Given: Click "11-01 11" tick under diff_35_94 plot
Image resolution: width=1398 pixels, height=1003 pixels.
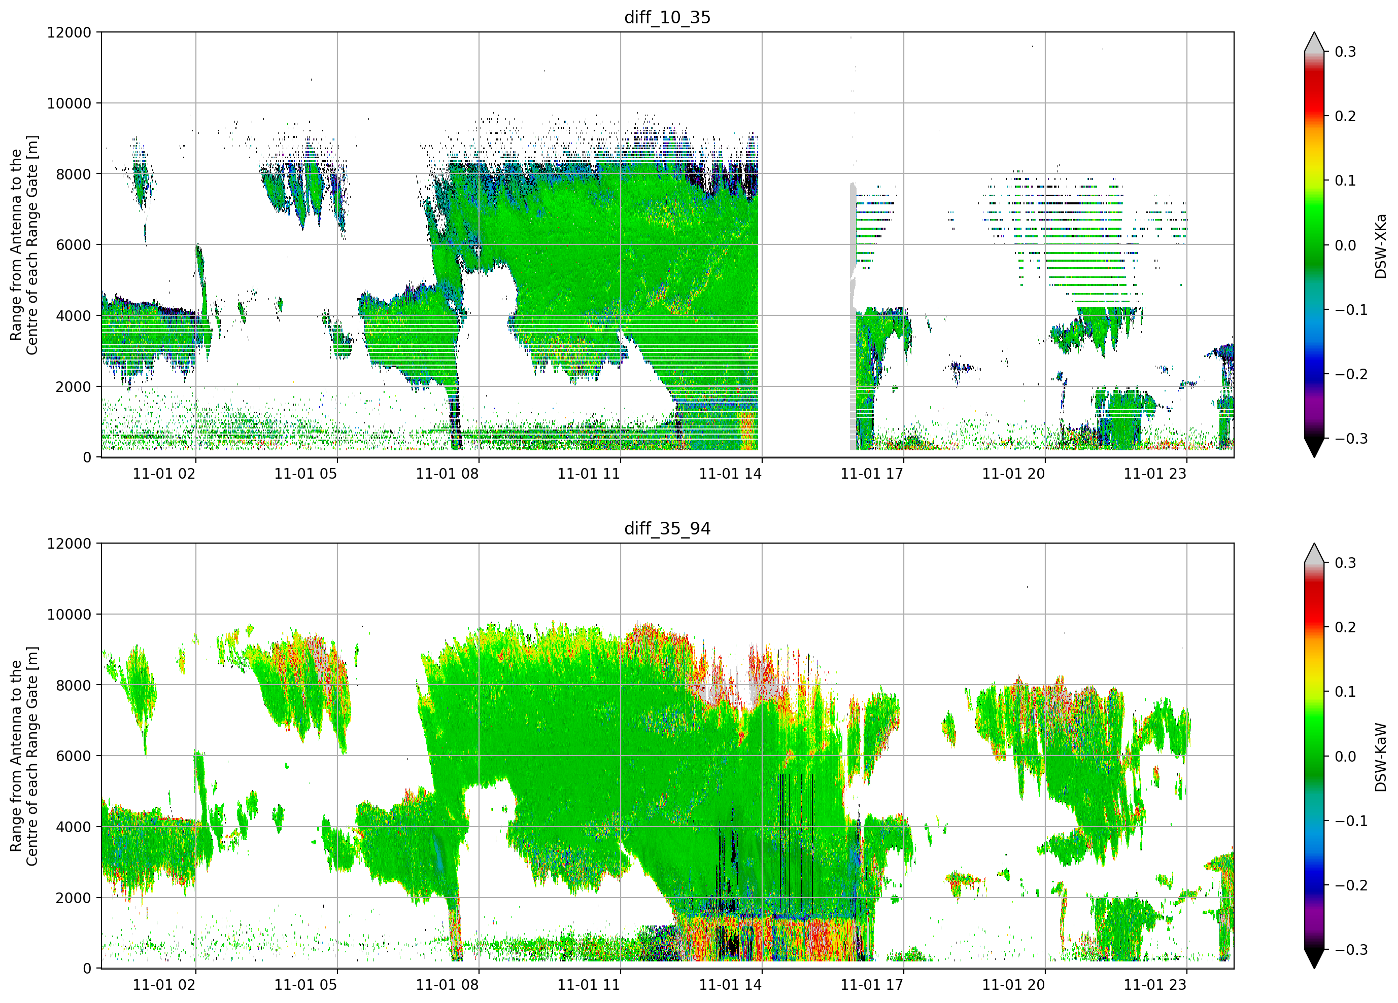Looking at the screenshot, I should [589, 985].
